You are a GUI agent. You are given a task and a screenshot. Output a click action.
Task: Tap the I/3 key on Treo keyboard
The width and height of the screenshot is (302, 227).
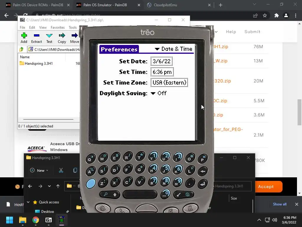[x=178, y=157]
